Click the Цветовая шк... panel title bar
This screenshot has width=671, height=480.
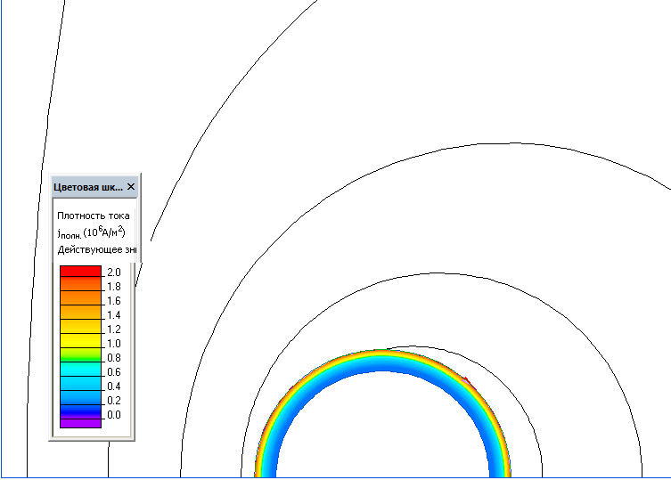[86, 187]
